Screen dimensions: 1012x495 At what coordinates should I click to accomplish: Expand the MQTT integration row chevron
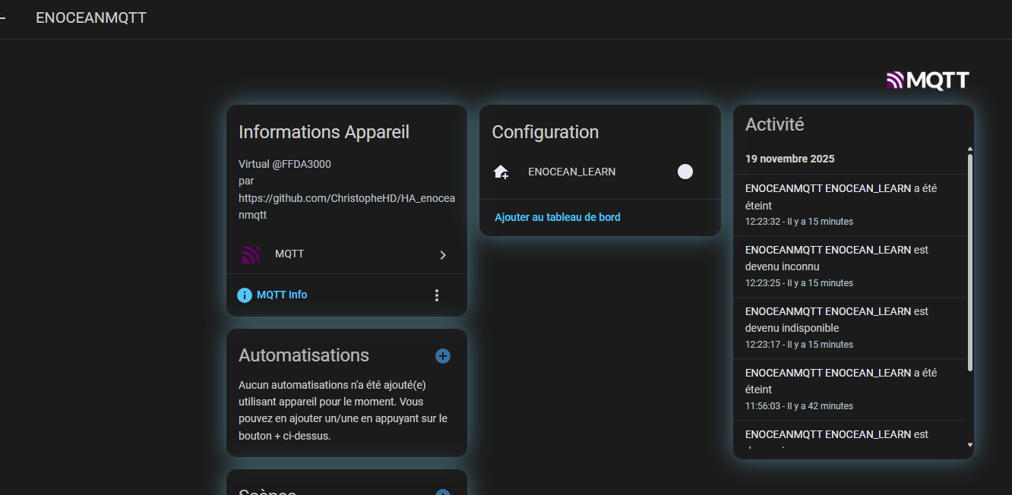click(x=443, y=255)
